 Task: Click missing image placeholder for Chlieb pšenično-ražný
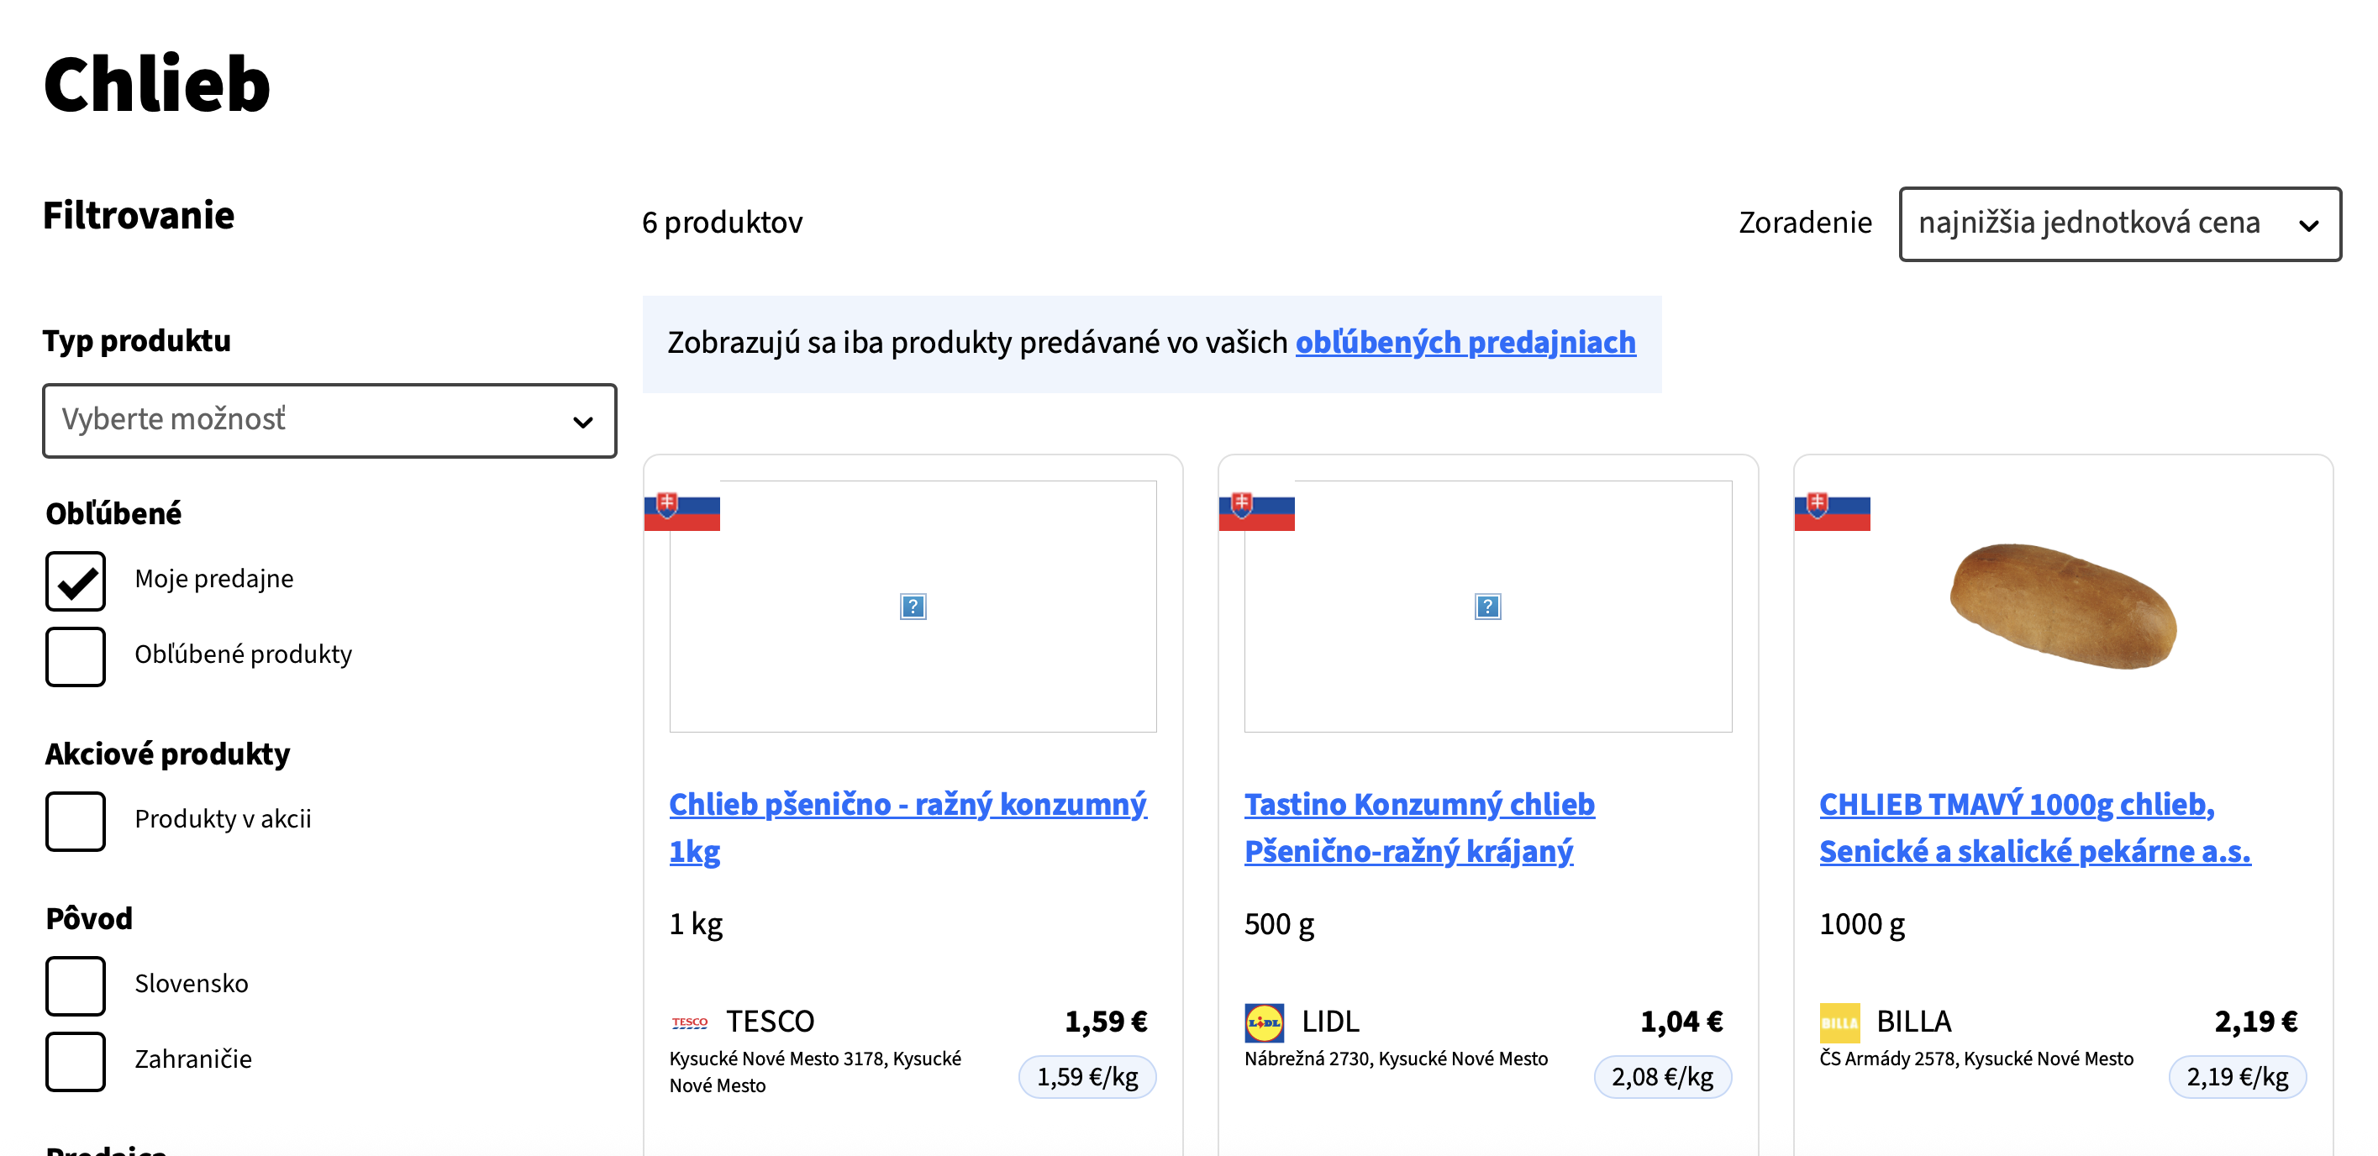(x=913, y=606)
